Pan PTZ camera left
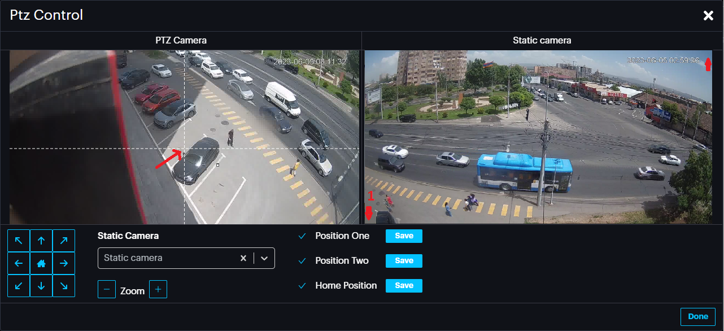The width and height of the screenshot is (724, 331). tap(19, 263)
